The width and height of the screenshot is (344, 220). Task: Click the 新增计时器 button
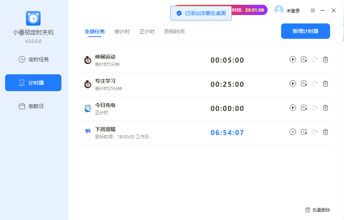[x=305, y=31]
